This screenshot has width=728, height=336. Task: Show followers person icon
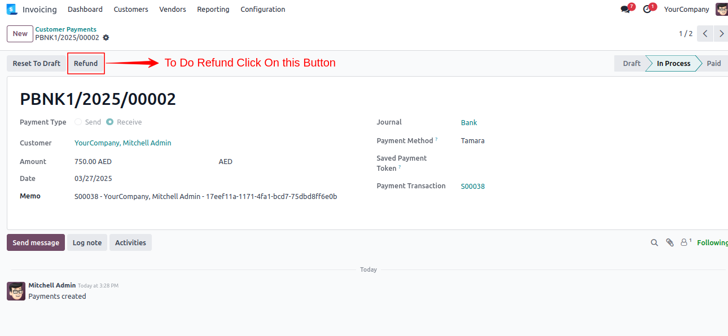[x=685, y=242]
